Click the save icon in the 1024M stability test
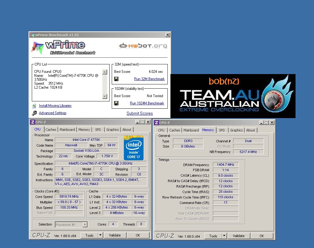This screenshot has width=314, height=248. click(116, 103)
